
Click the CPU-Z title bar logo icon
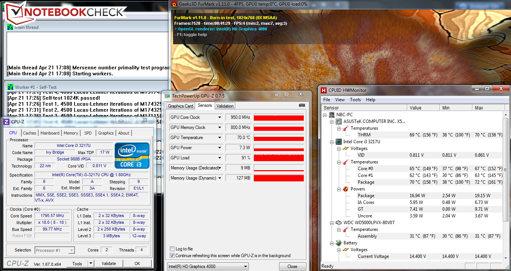coord(6,122)
